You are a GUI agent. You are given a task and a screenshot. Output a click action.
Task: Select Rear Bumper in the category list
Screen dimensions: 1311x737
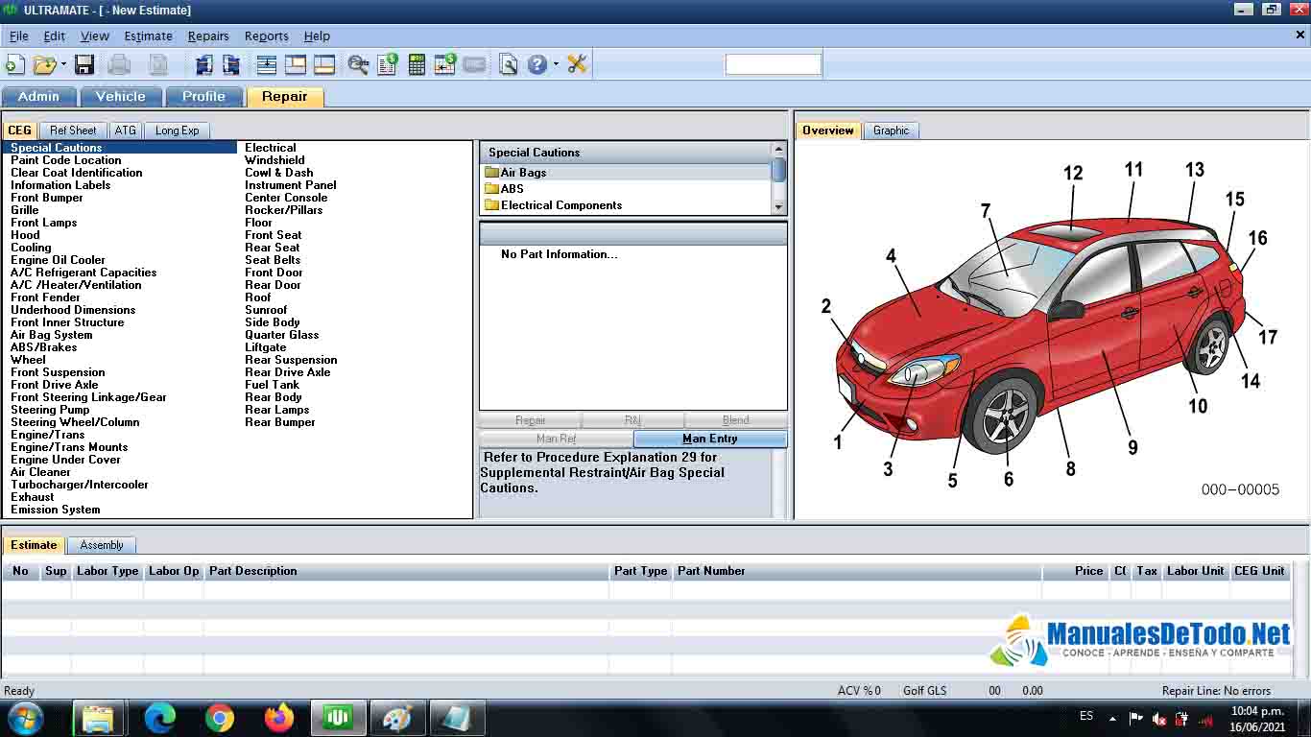point(279,422)
